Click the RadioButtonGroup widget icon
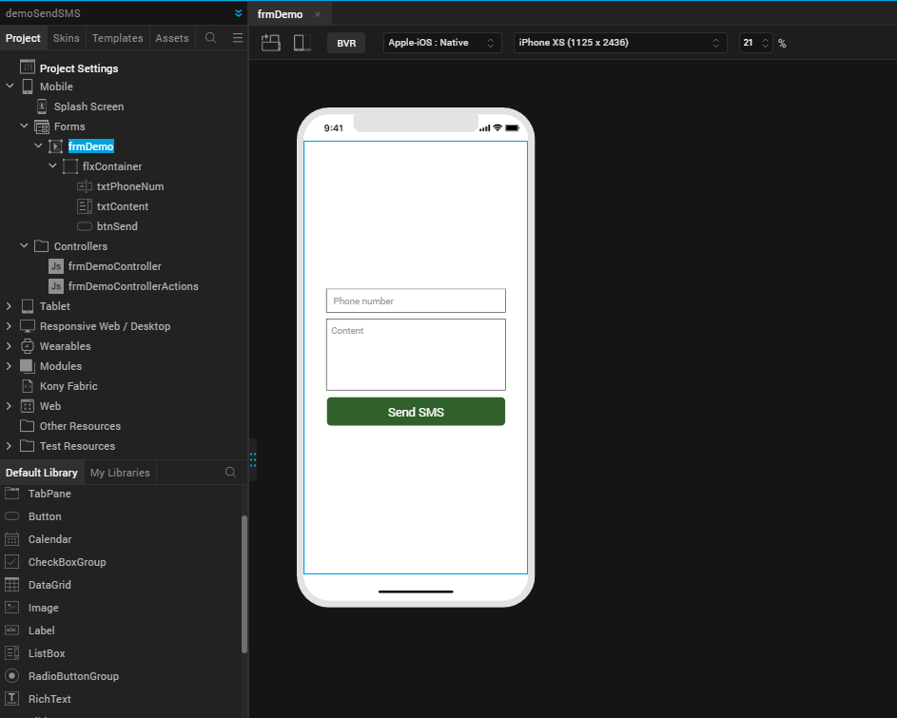Image resolution: width=897 pixels, height=718 pixels. (x=12, y=675)
